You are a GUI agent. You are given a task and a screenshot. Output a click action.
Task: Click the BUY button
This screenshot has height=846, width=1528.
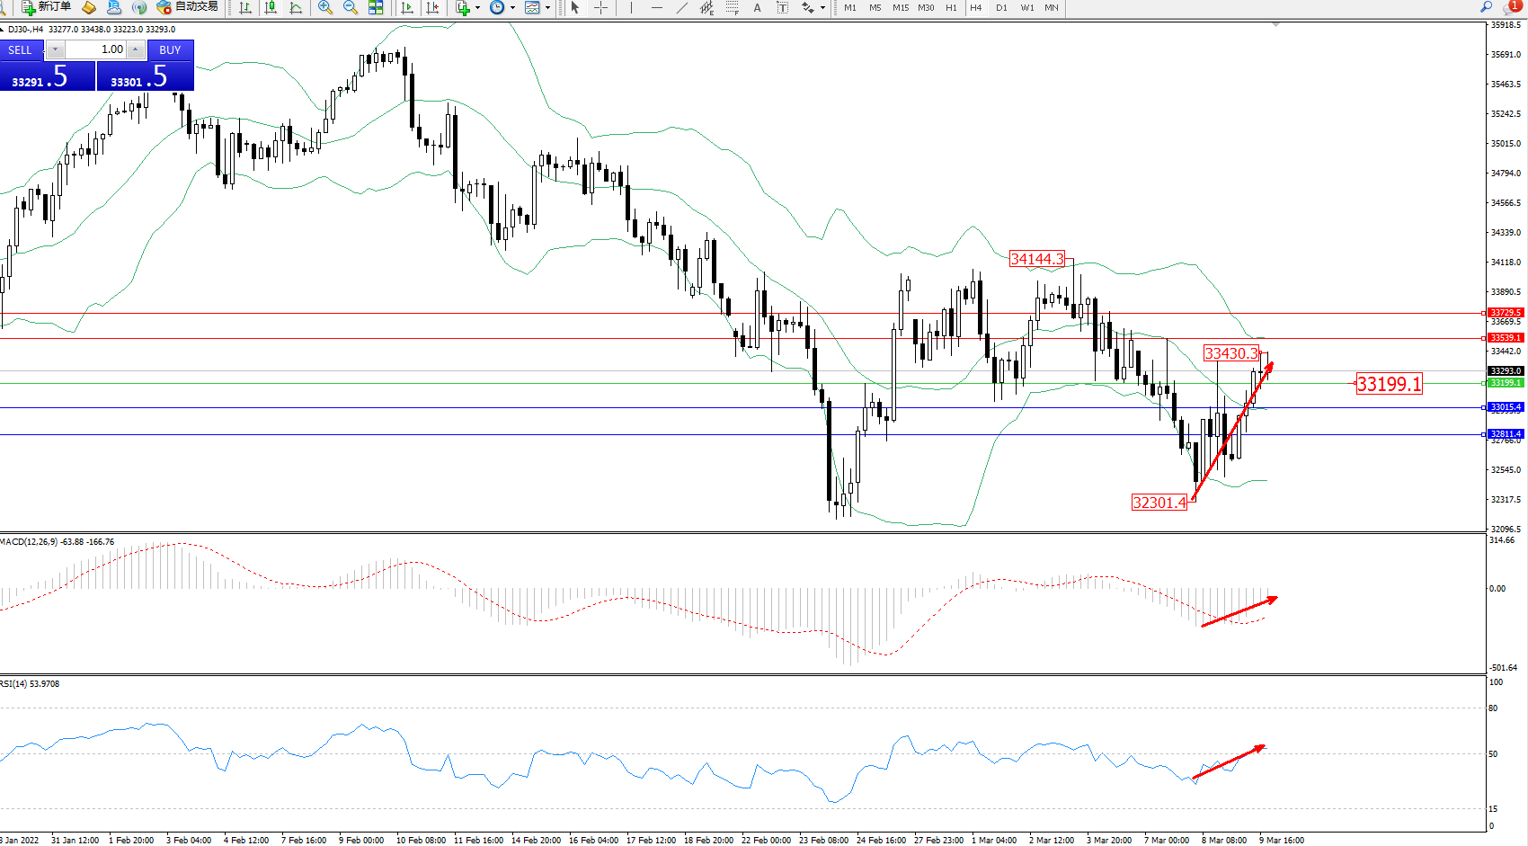point(170,50)
